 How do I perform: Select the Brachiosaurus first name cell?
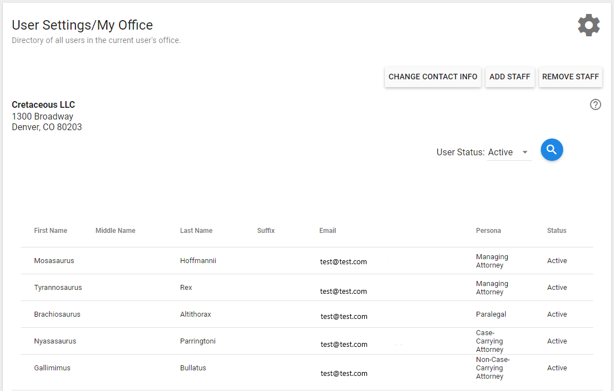(x=57, y=314)
